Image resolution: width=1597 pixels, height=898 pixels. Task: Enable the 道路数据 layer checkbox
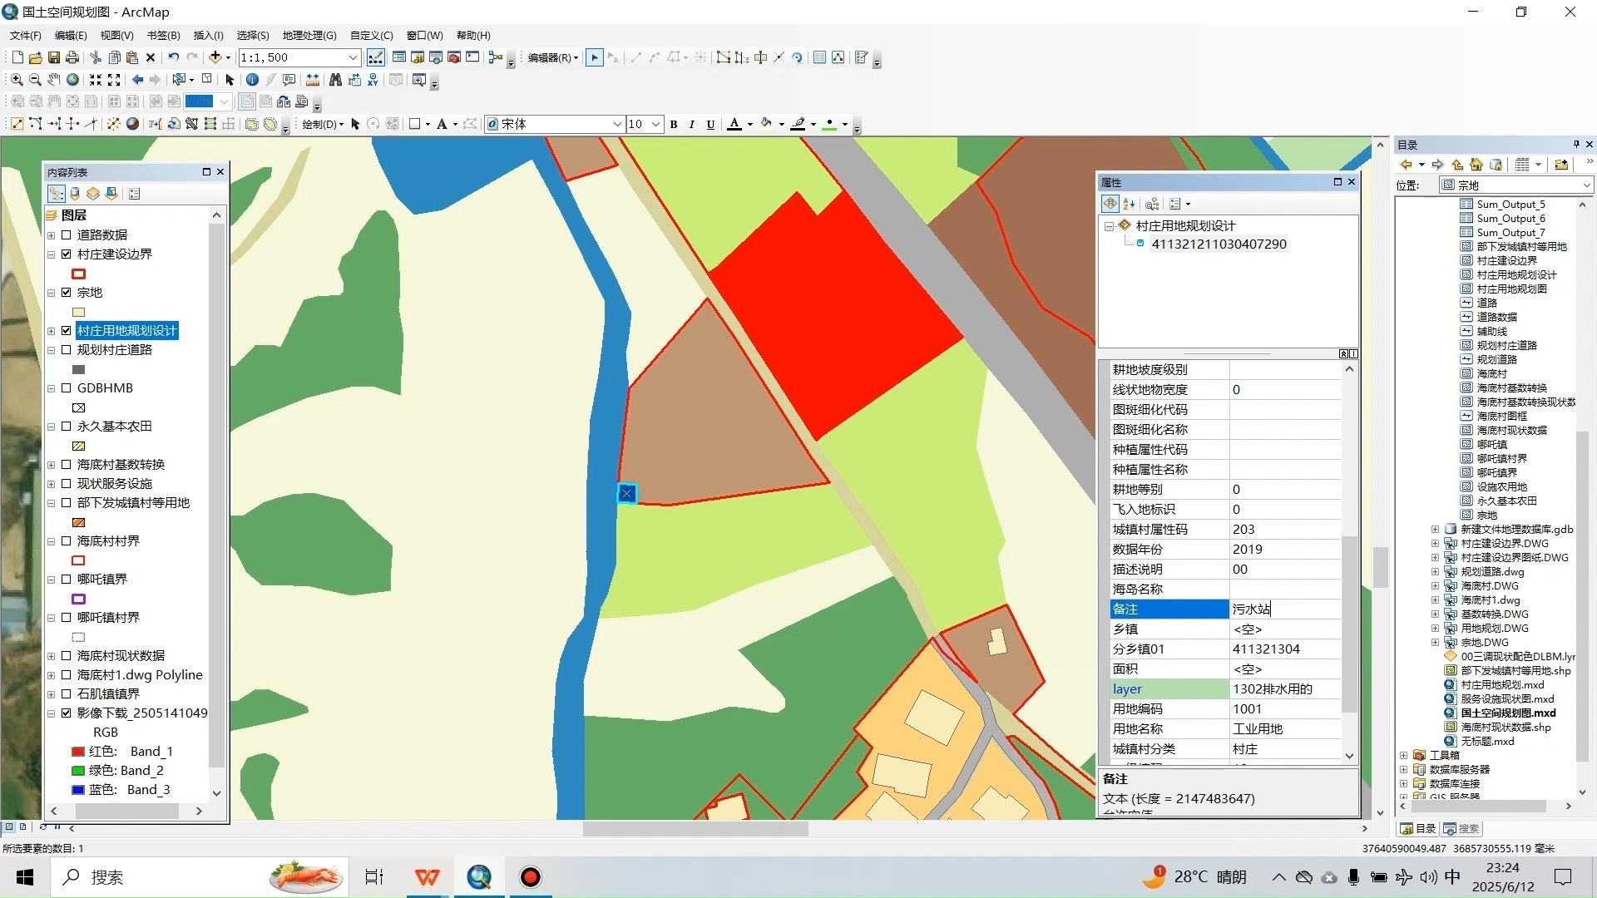coord(67,235)
